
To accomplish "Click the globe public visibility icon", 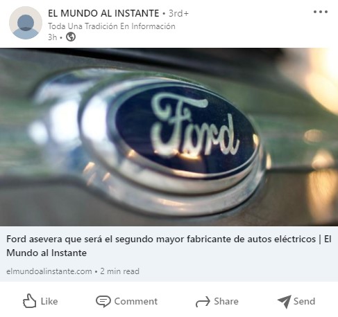I will point(71,37).
